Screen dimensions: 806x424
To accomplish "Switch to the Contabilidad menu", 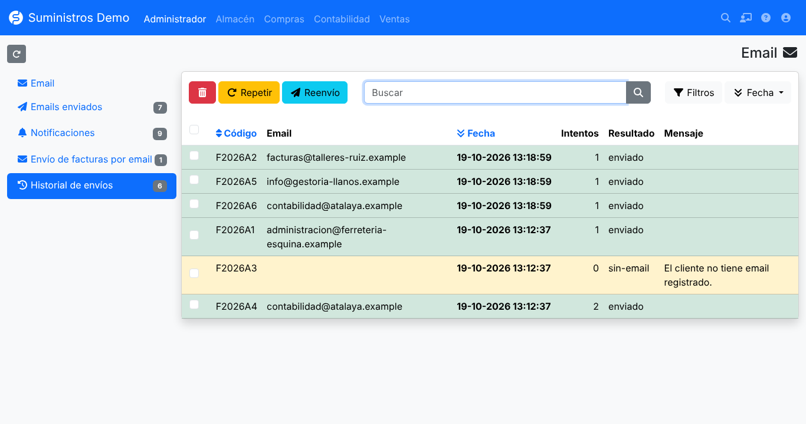I will point(342,19).
